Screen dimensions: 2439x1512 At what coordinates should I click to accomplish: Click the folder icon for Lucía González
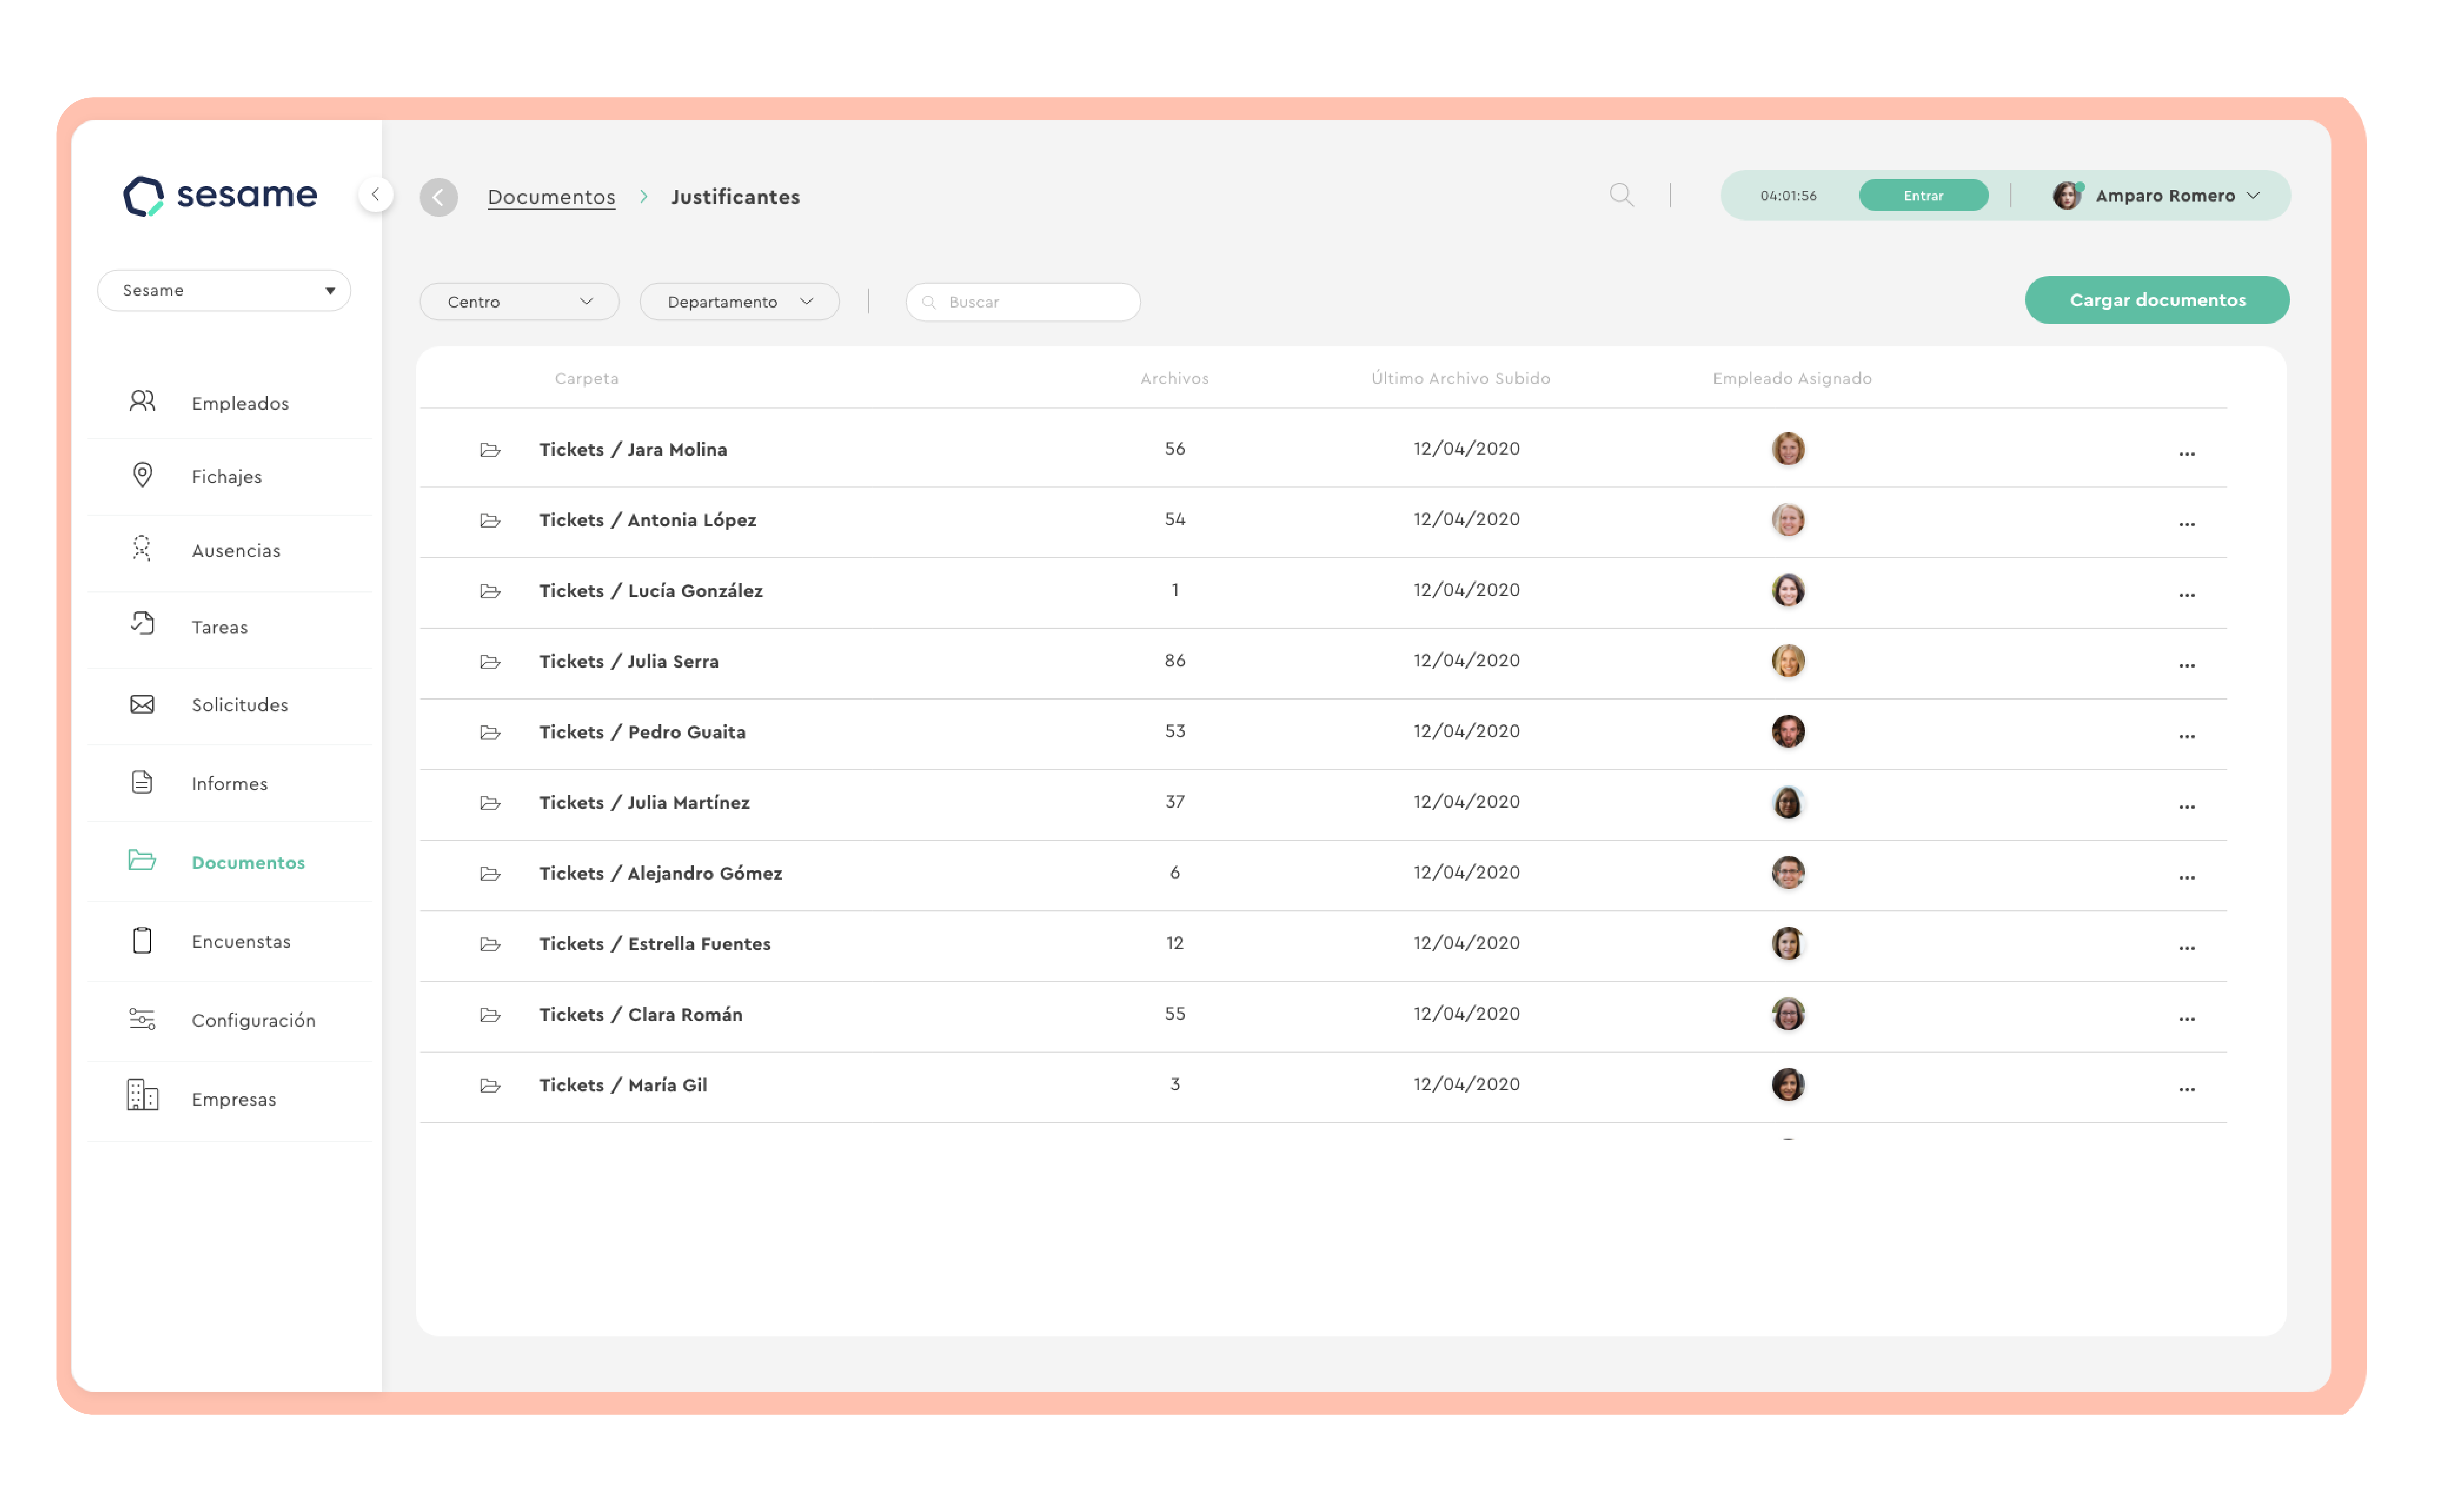click(490, 591)
